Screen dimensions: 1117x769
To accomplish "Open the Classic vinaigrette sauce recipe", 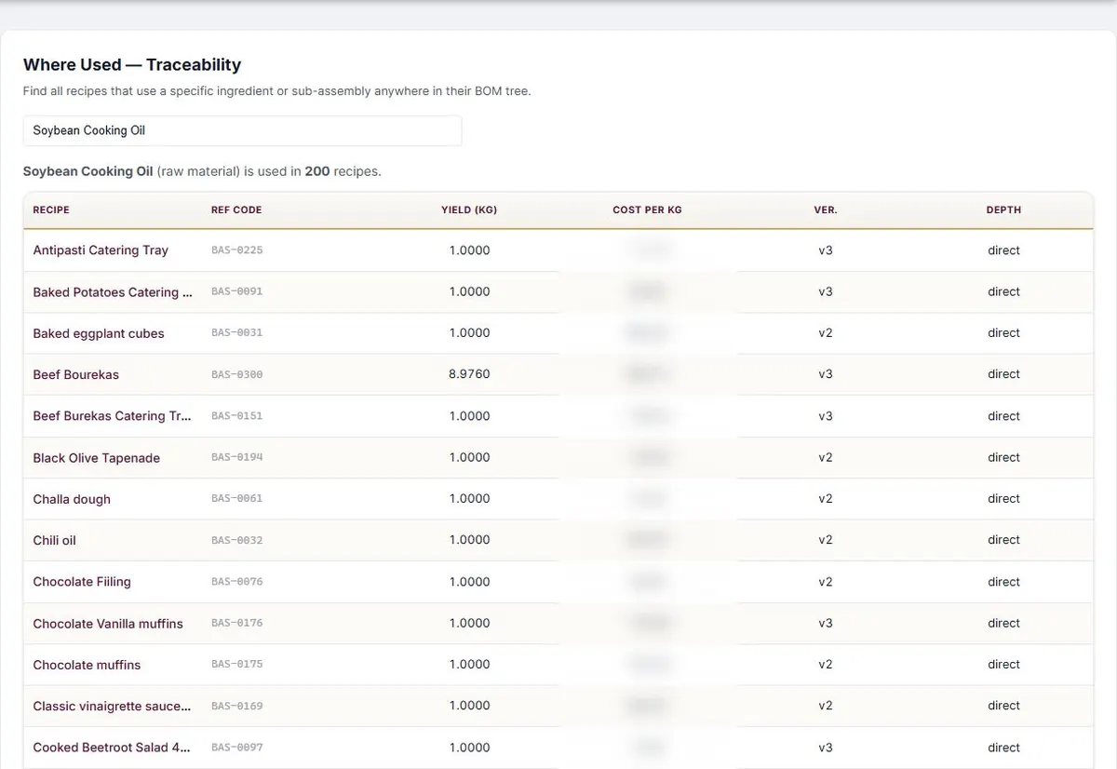I will 112,706.
